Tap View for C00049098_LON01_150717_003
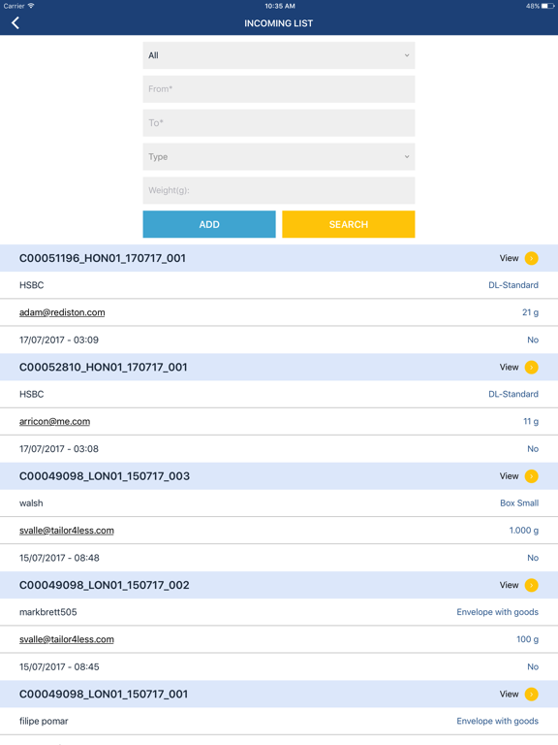The image size is (558, 745). 509,476
